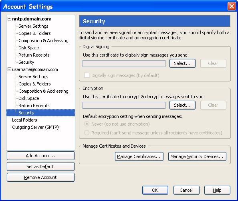Select Local Folders in account list
The image size is (238, 201).
coord(24,120)
